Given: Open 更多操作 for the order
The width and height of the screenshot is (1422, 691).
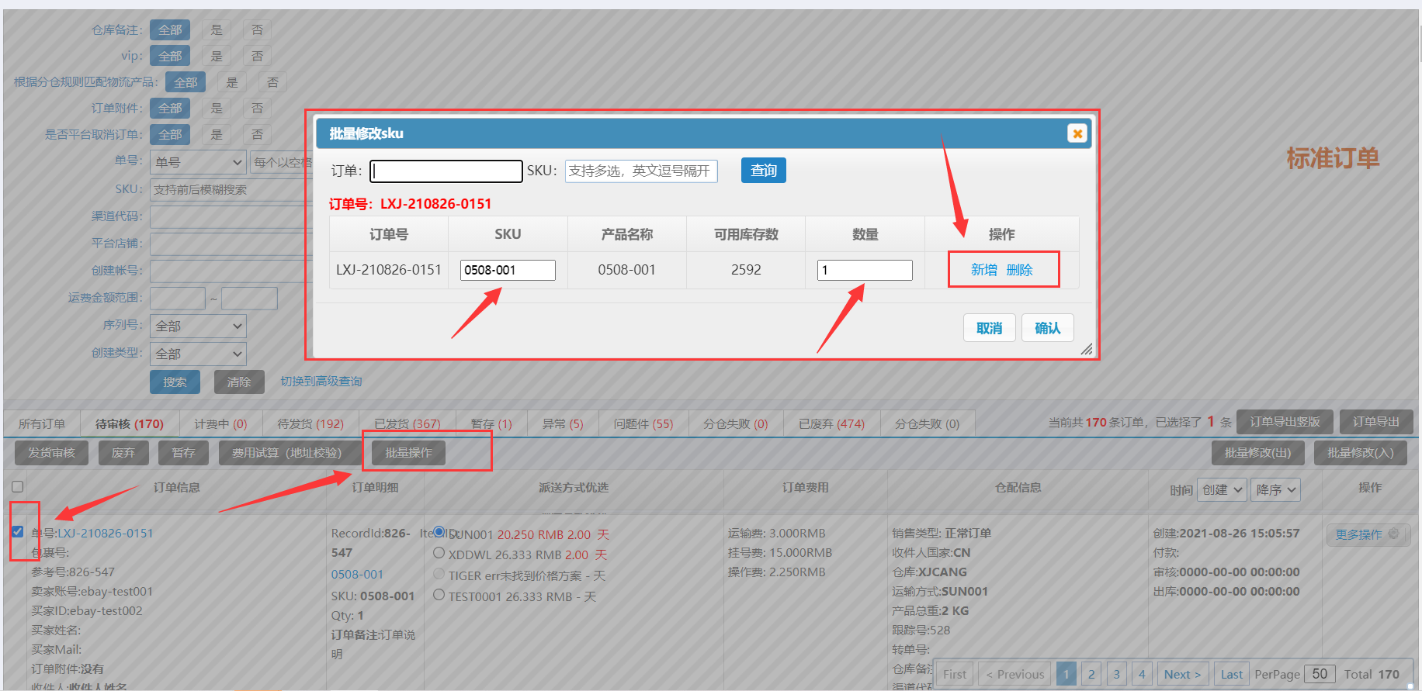Looking at the screenshot, I should pos(1365,534).
